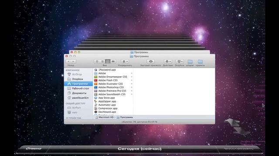Expand Adobe Flash CS5 column arrow
Image resolution: width=279 pixels, height=156 pixels.
[x=132, y=80]
